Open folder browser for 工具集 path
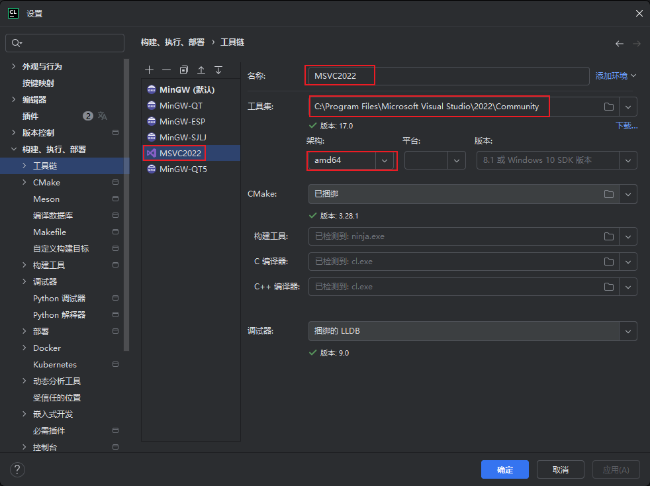Viewport: 650px width, 486px height. (x=608, y=106)
